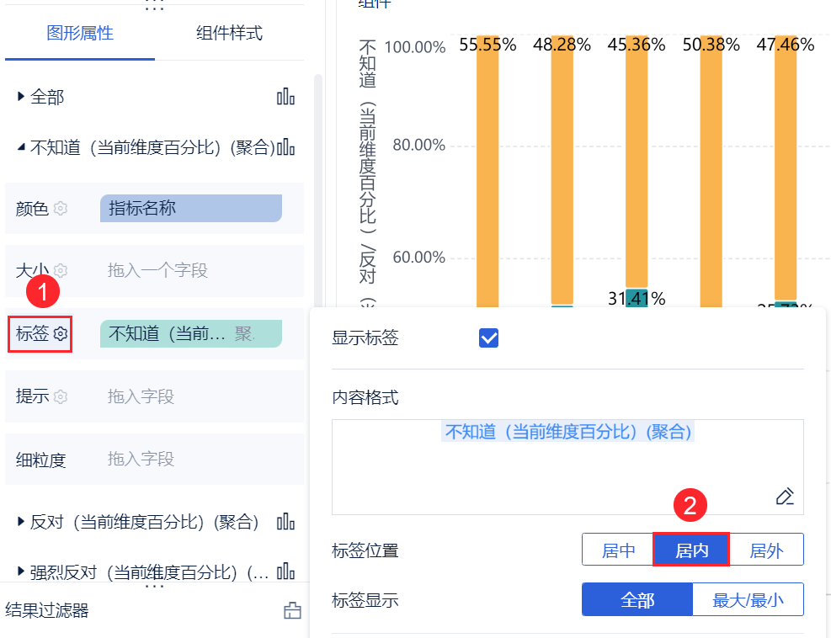Expand the 反对（当前维度百分比）(聚合) section

pyautogui.click(x=21, y=522)
